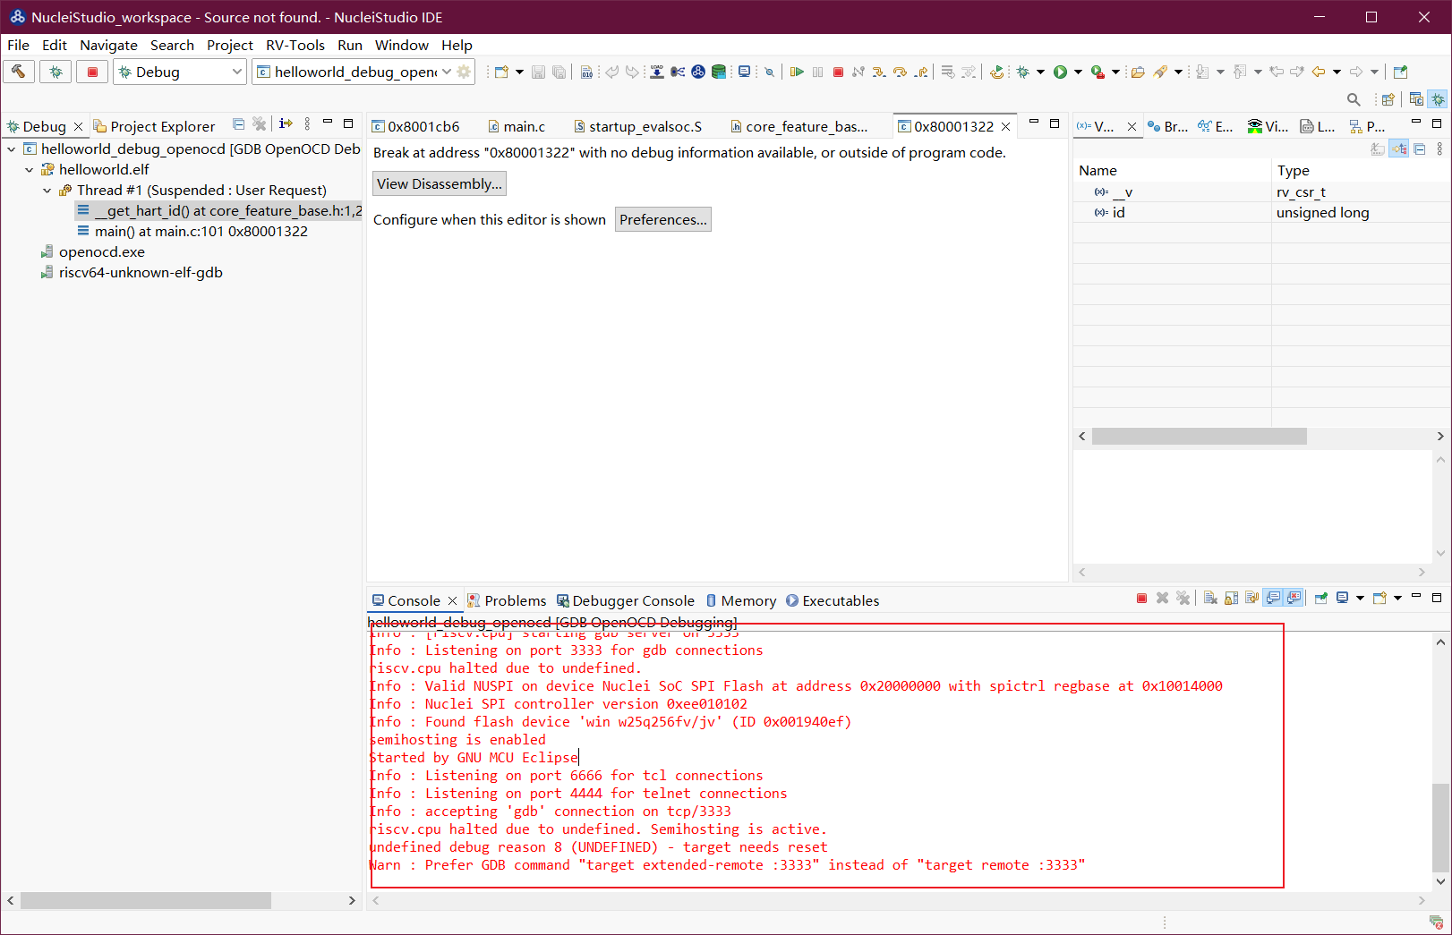Image resolution: width=1452 pixels, height=935 pixels.
Task: Toggle show console when standard error changes
Action: pos(1294,599)
